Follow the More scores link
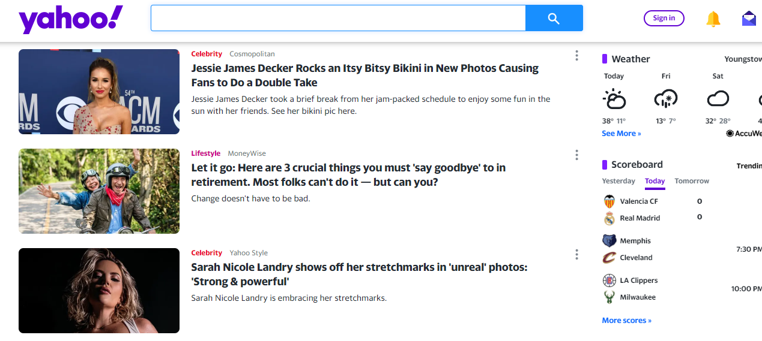 [626, 321]
